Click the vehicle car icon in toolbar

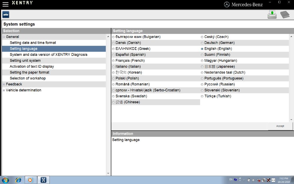[6, 15]
